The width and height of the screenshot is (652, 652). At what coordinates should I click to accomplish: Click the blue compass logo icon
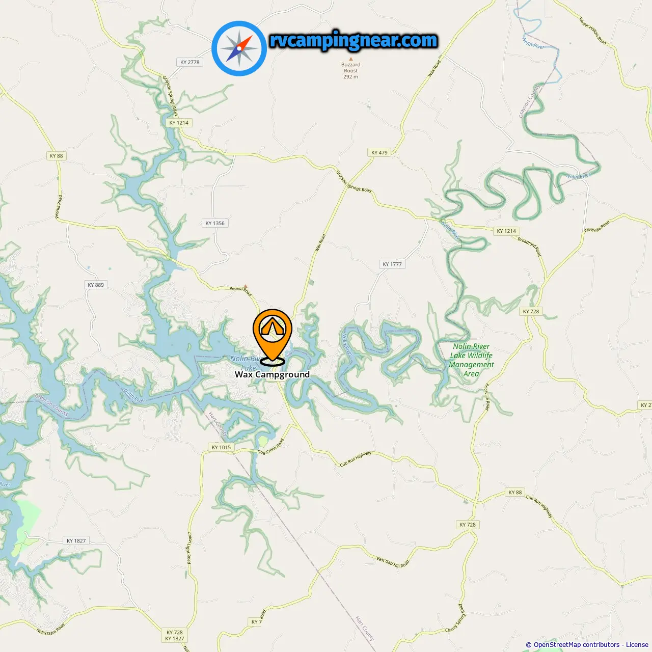coord(239,48)
